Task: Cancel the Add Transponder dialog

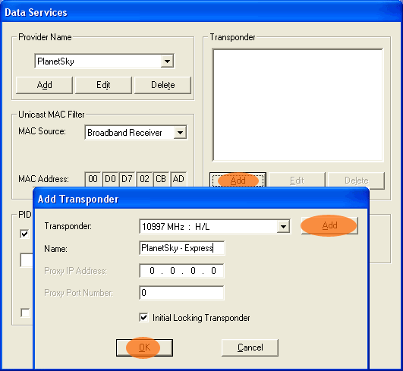Action: [x=250, y=347]
